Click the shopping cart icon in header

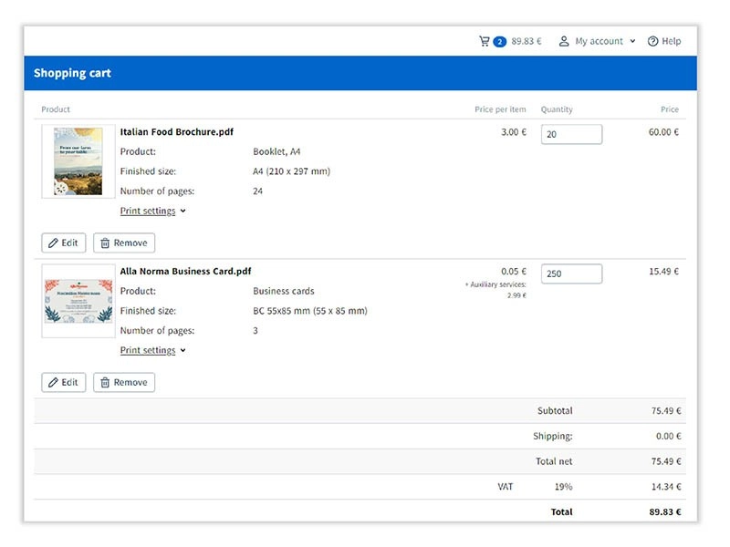pyautogui.click(x=484, y=41)
